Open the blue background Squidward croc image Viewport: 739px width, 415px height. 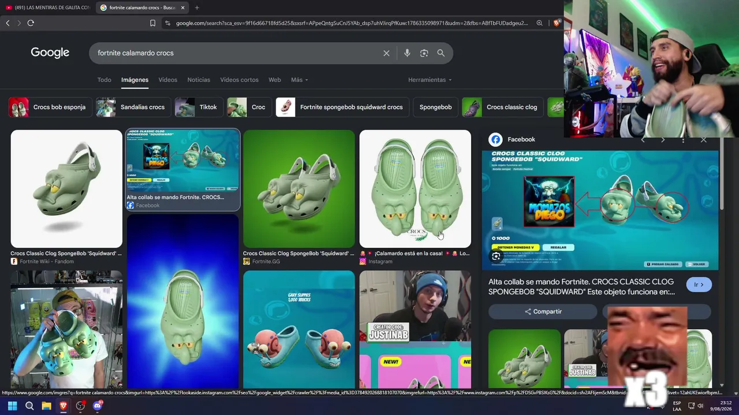click(183, 301)
